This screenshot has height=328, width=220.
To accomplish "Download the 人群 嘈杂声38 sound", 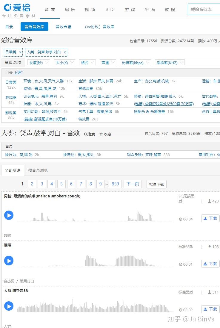I will click(x=210, y=309).
